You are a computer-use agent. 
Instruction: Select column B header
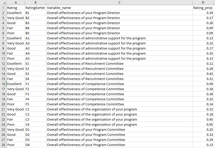35,3
